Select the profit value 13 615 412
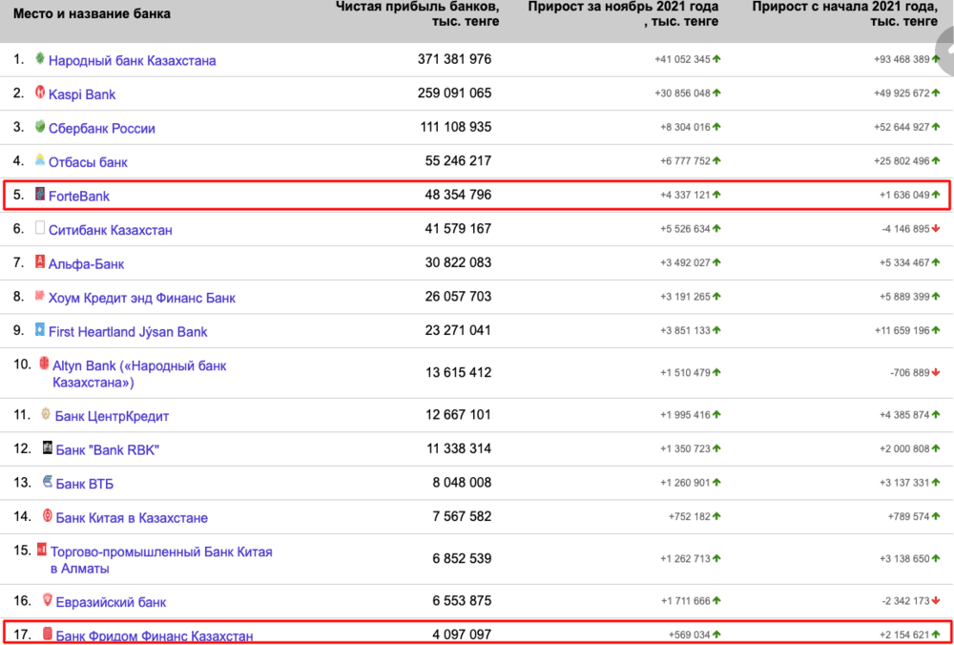 (458, 372)
